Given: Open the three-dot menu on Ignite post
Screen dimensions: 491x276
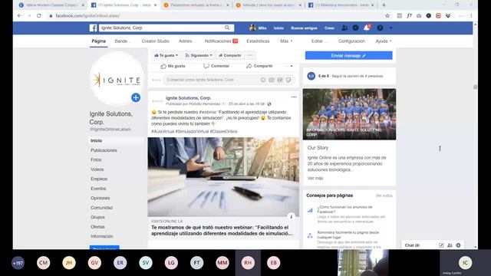Looking at the screenshot, I should click(294, 97).
